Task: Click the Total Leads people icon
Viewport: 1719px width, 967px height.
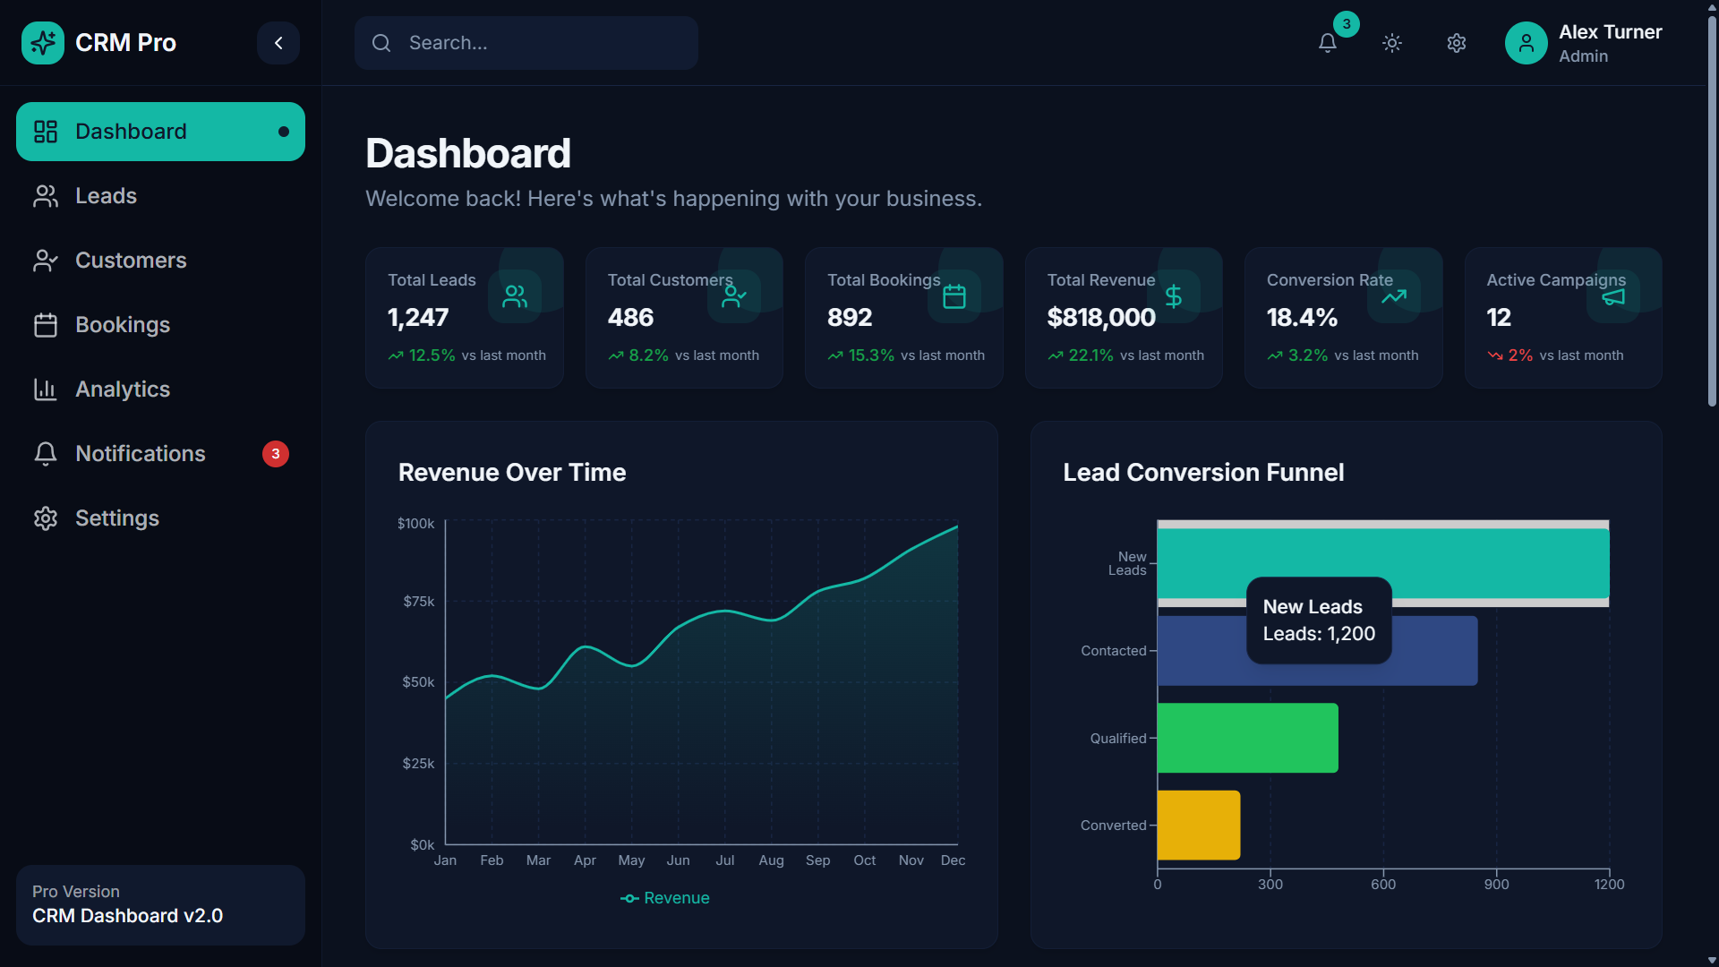Action: pyautogui.click(x=515, y=296)
